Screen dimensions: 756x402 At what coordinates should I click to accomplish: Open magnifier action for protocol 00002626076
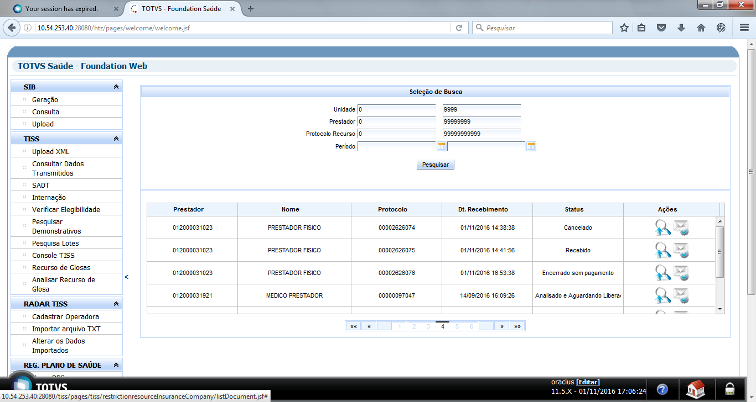[663, 273]
